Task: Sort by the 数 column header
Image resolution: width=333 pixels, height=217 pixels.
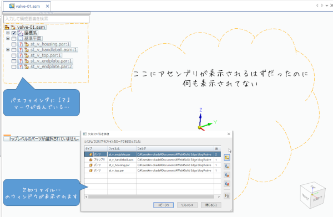Action: [x=218, y=149]
